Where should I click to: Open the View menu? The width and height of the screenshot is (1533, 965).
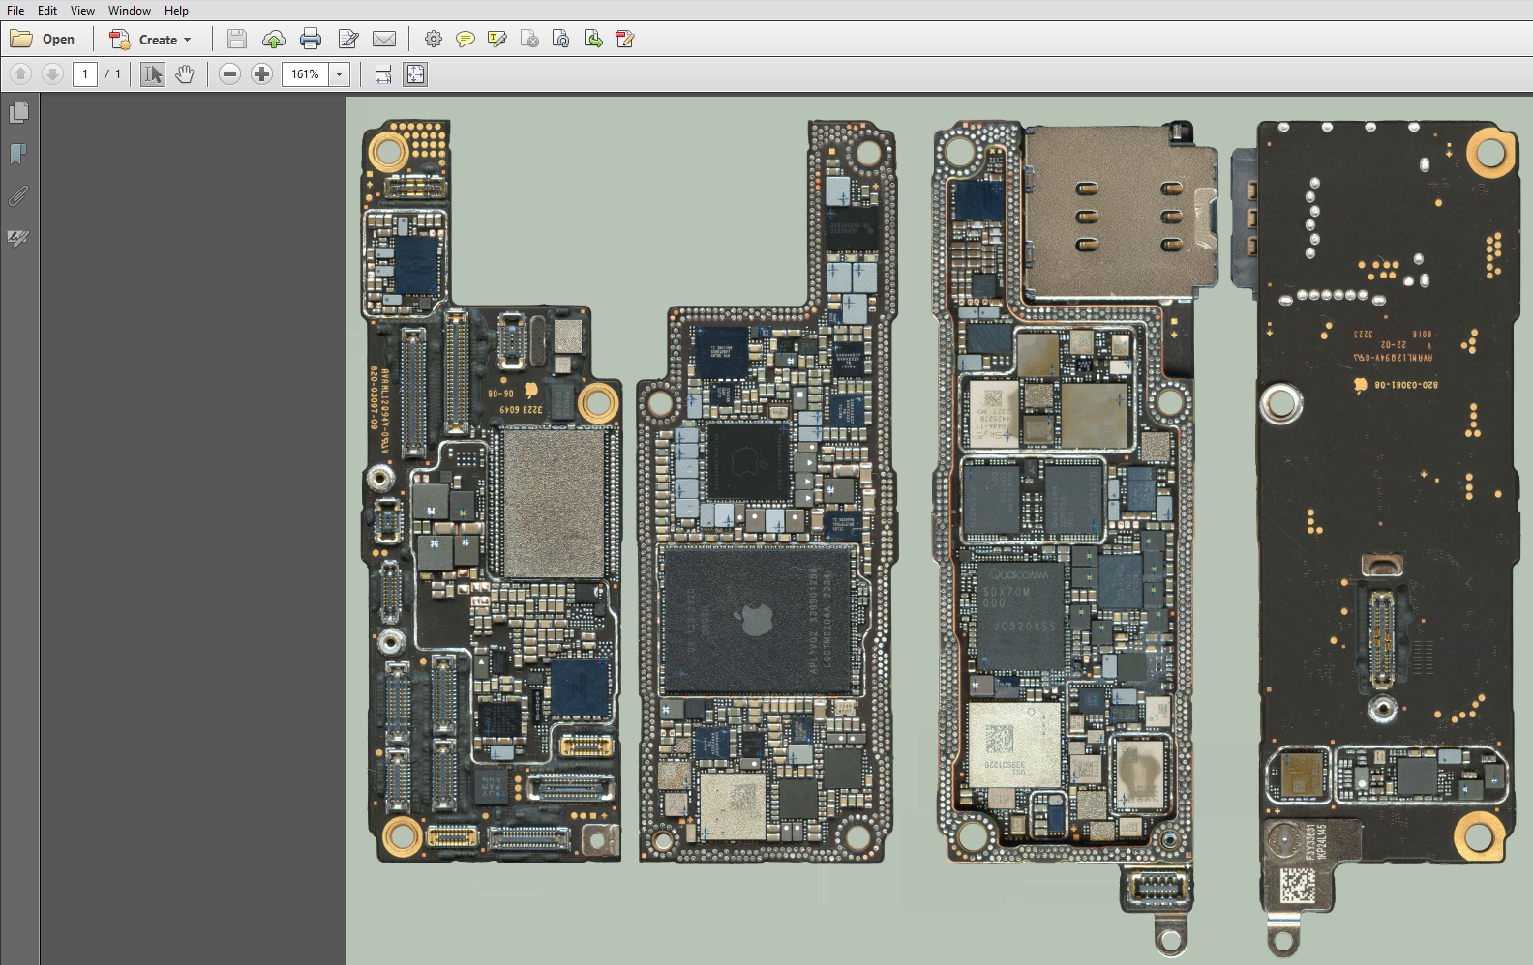[82, 11]
